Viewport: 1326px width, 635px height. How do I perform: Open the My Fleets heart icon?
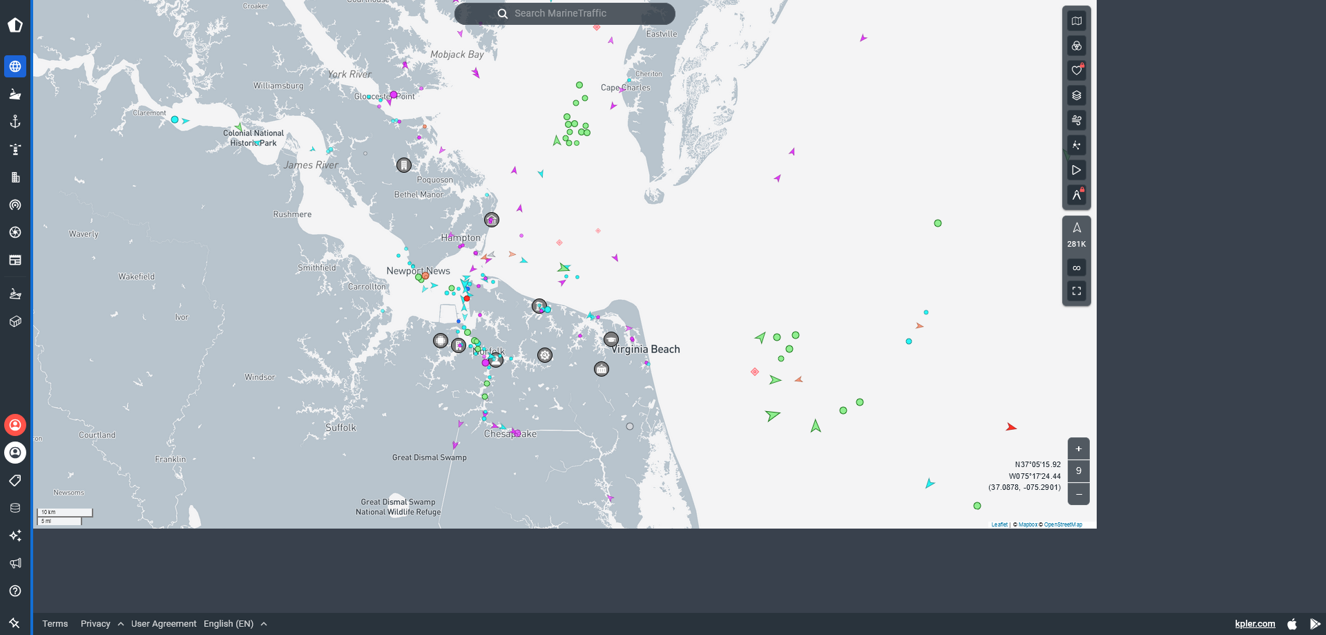click(x=1077, y=70)
